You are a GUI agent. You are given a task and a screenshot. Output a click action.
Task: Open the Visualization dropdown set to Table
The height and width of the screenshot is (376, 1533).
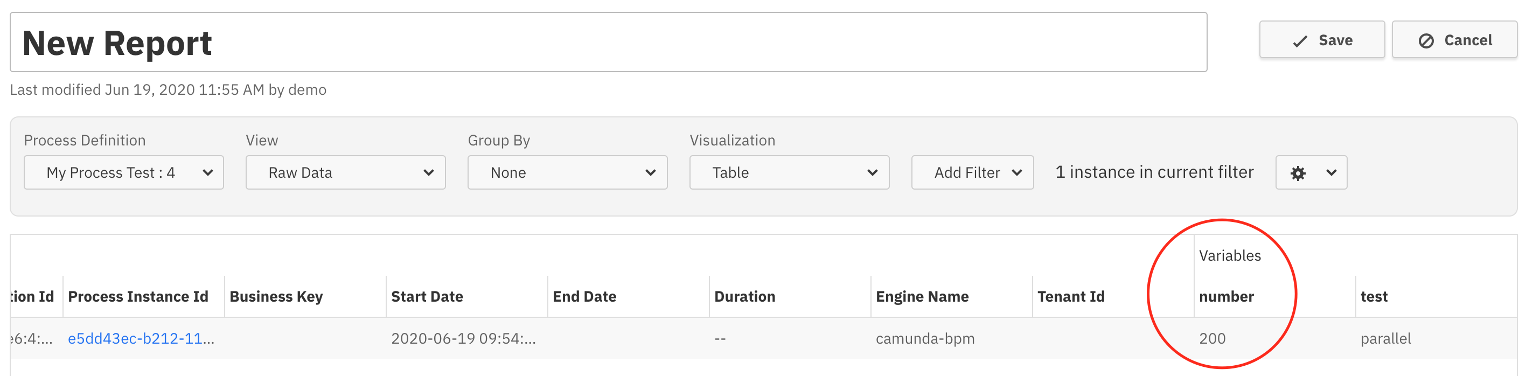789,172
